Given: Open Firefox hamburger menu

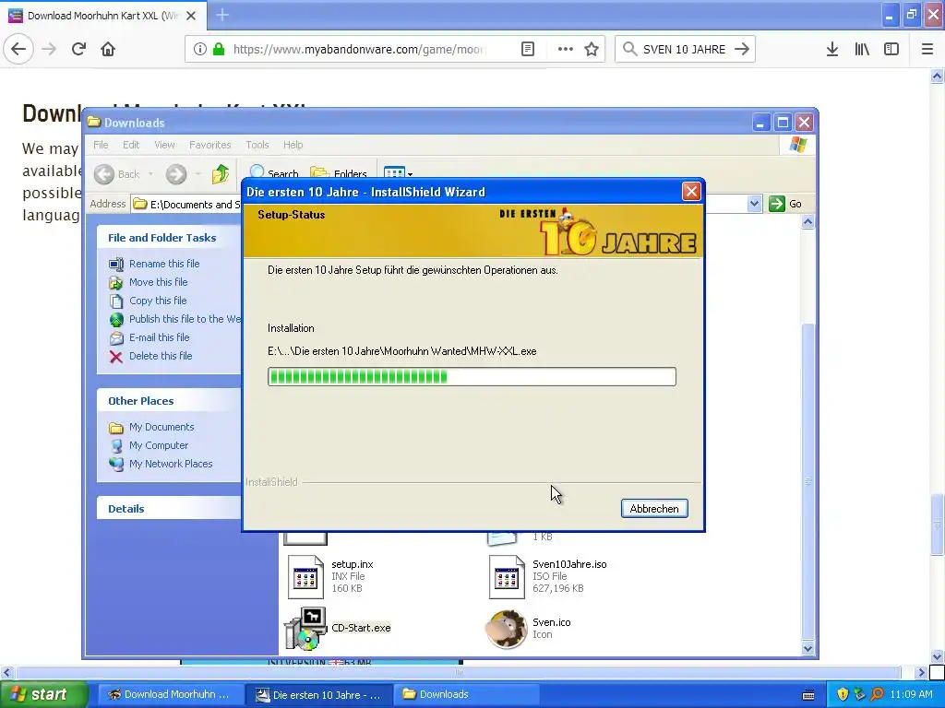Looking at the screenshot, I should point(927,49).
